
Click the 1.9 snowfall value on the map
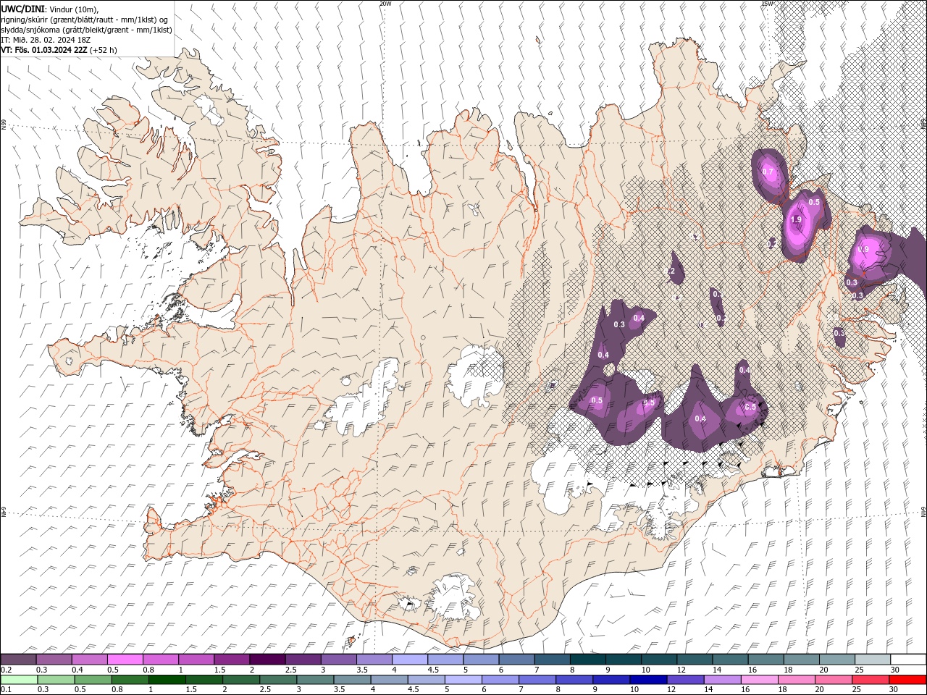pos(796,220)
